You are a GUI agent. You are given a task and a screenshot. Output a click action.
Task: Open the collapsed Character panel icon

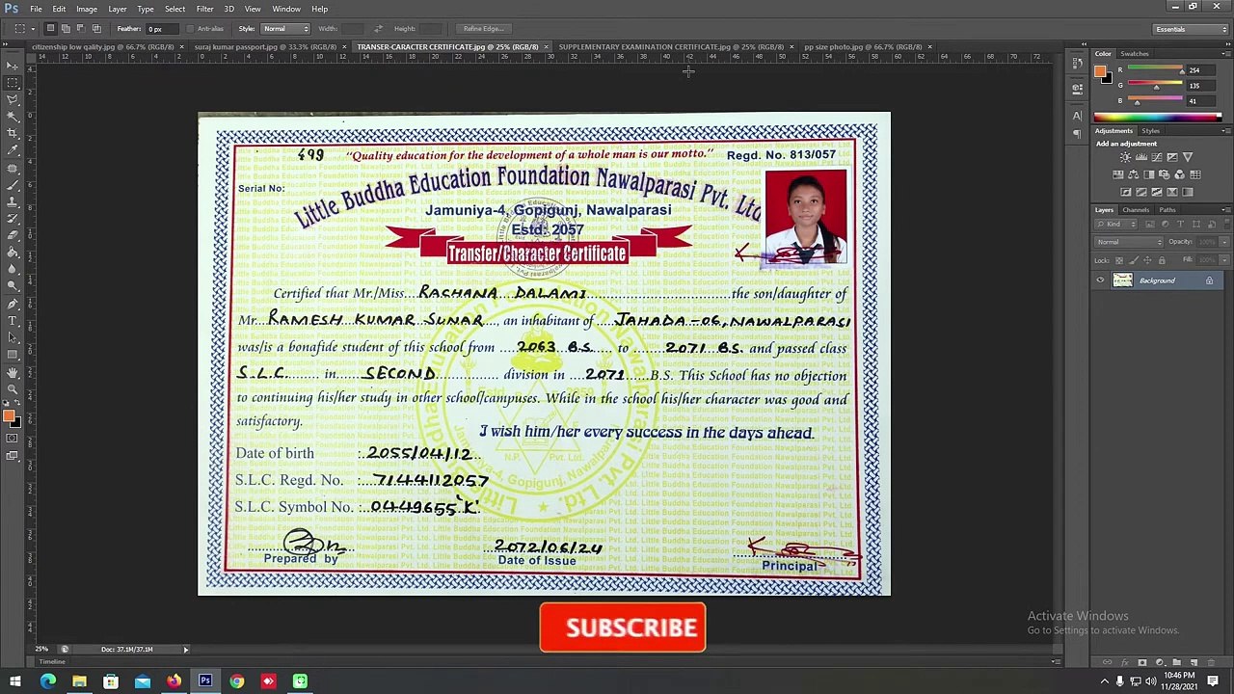pos(1078,116)
